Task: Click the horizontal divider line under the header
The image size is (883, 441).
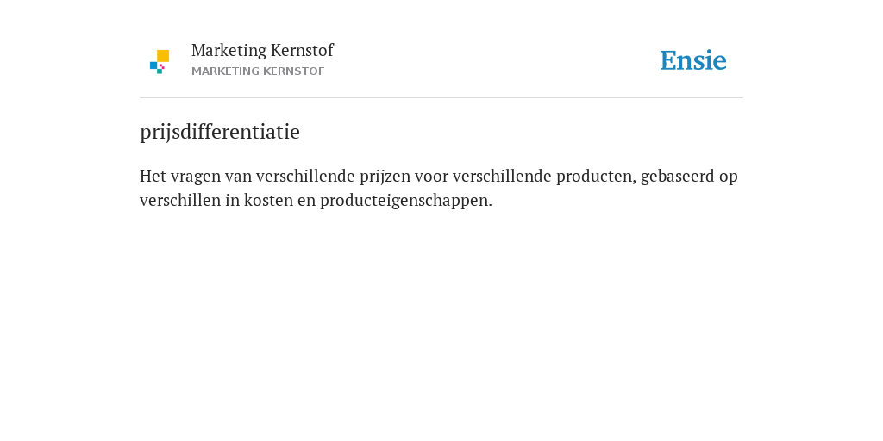Action: coord(441,98)
